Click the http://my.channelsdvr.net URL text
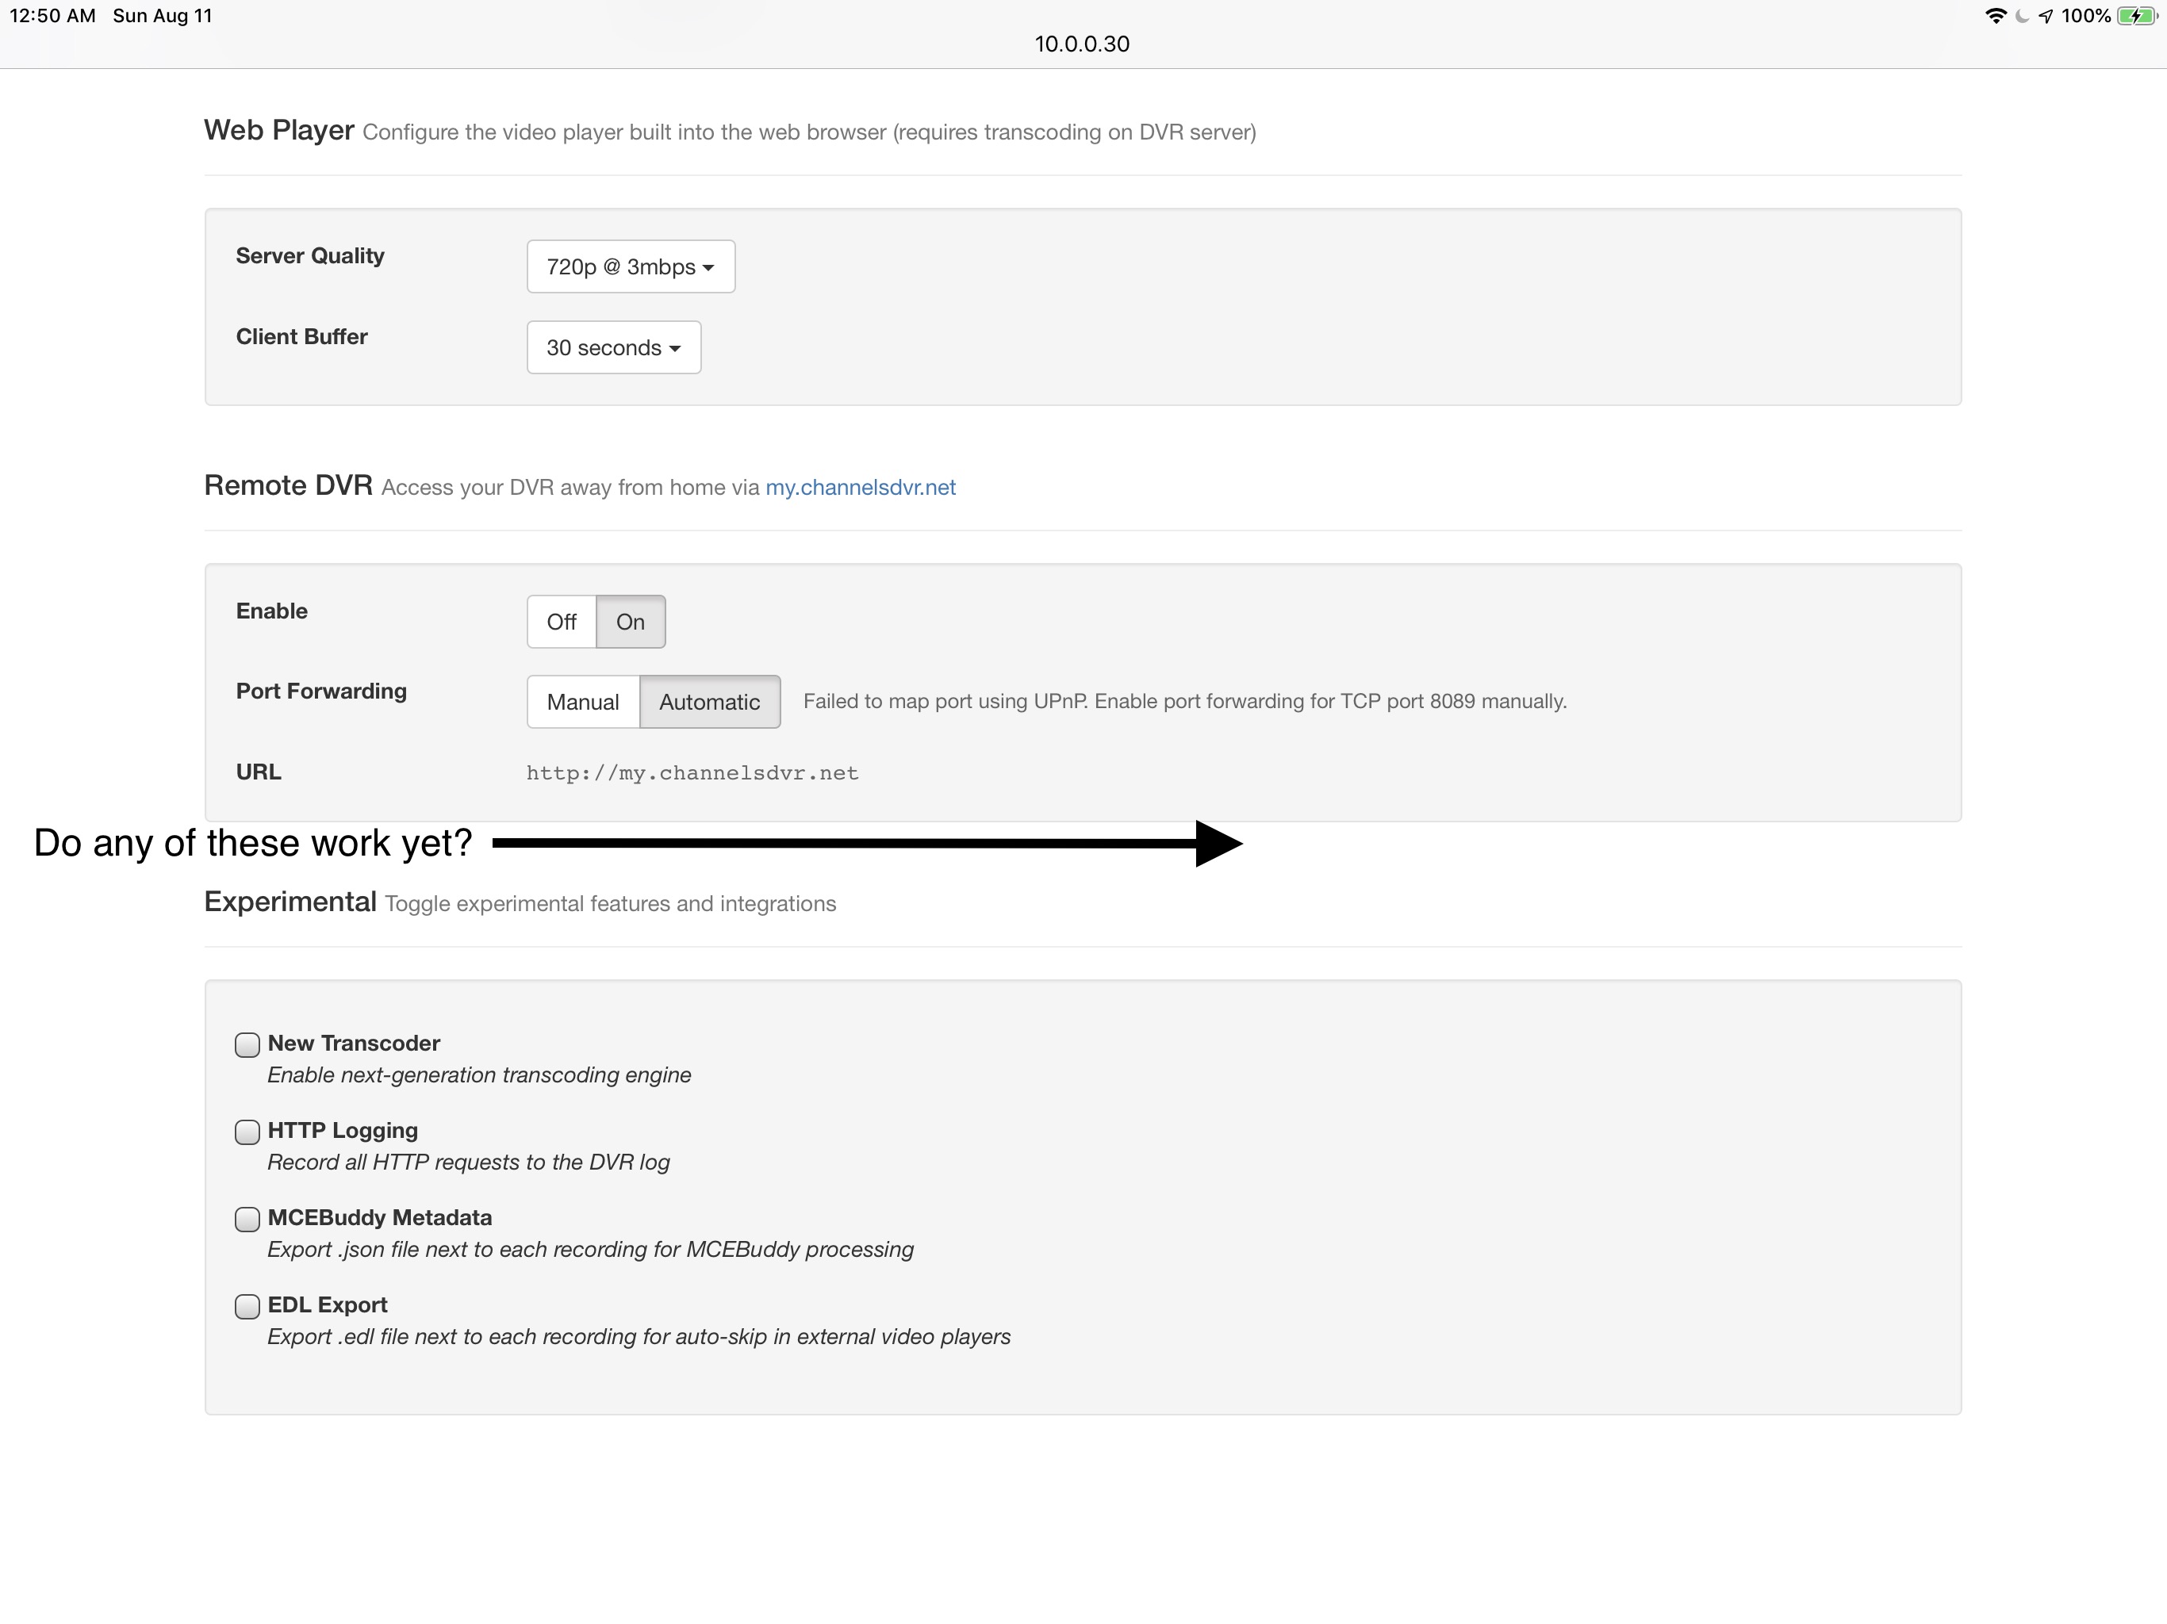 click(x=692, y=773)
